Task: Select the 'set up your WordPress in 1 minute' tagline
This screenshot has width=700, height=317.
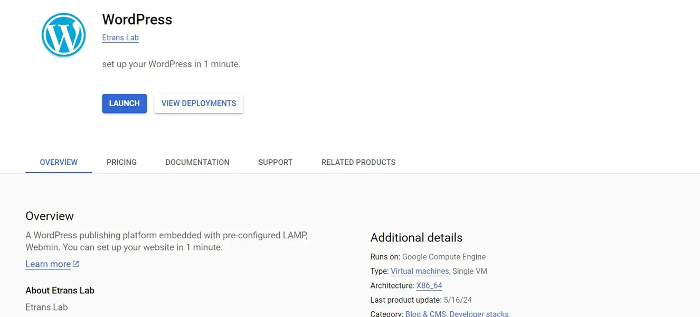Action: point(171,64)
